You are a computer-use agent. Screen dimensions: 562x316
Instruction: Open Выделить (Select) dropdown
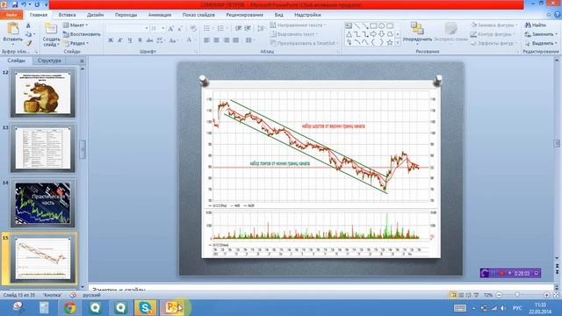541,43
